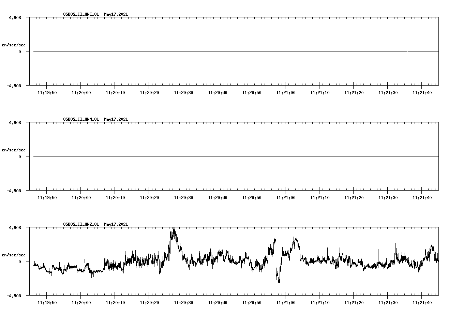The width and height of the screenshot is (463, 315).
Task: Select the May17,2021 date label on top plot
Action: coord(116,15)
